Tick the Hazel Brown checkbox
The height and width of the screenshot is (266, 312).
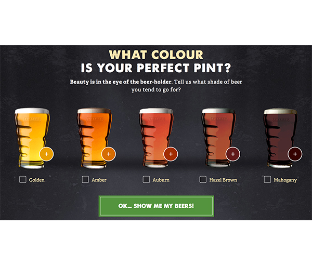point(203,179)
